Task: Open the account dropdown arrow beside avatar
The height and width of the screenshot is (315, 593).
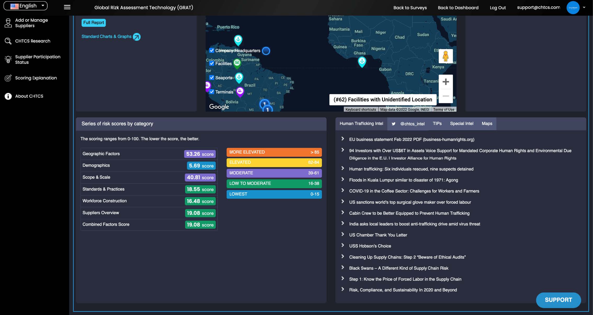Action: click(x=584, y=7)
